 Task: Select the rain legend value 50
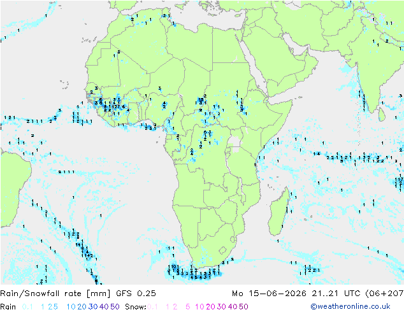(115, 307)
